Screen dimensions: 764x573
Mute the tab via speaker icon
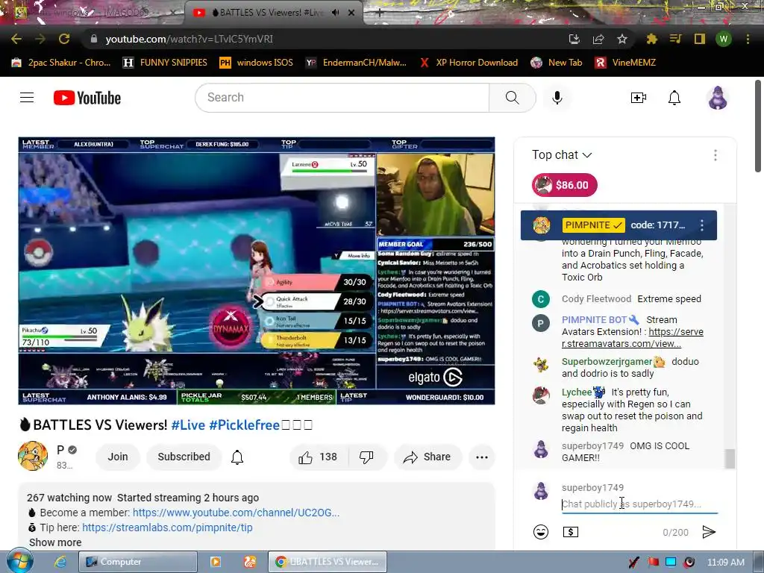point(335,13)
